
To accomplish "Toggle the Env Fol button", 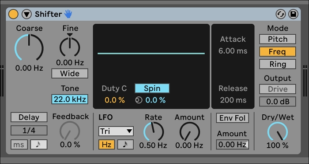I will point(233,118).
